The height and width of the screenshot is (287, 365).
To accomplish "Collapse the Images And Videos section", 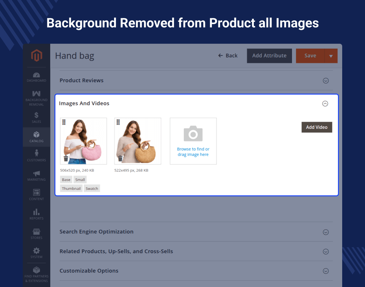I will (x=325, y=103).
